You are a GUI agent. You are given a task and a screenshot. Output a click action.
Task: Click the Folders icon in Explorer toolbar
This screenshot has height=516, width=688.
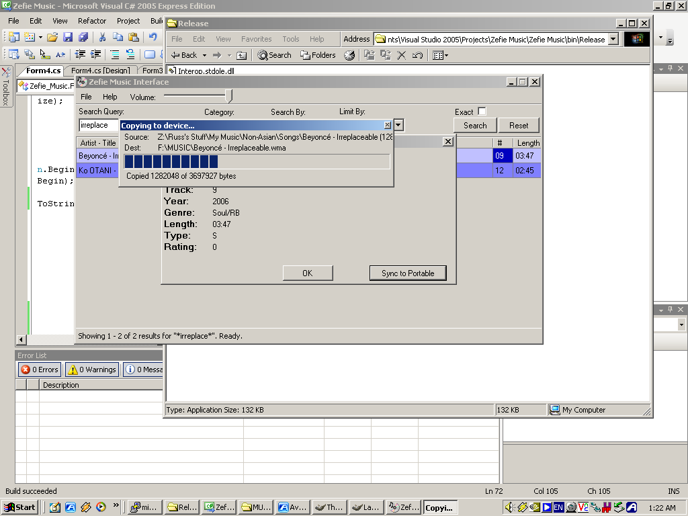click(x=318, y=55)
